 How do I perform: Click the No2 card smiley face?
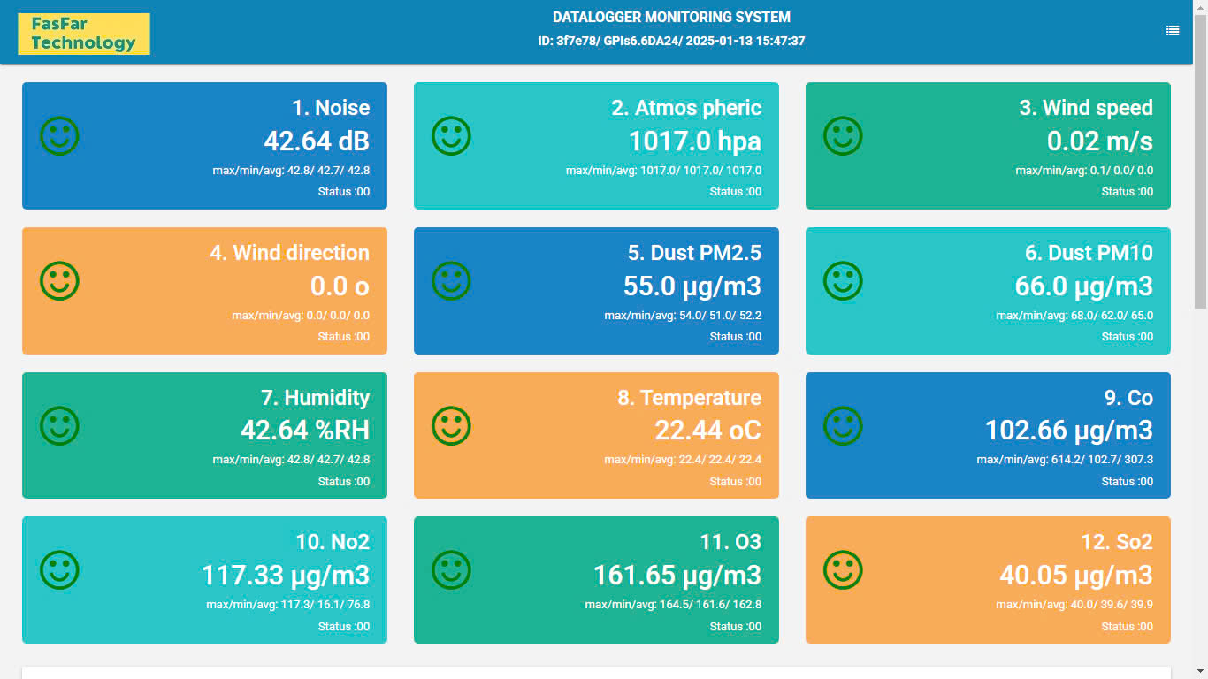coord(60,570)
